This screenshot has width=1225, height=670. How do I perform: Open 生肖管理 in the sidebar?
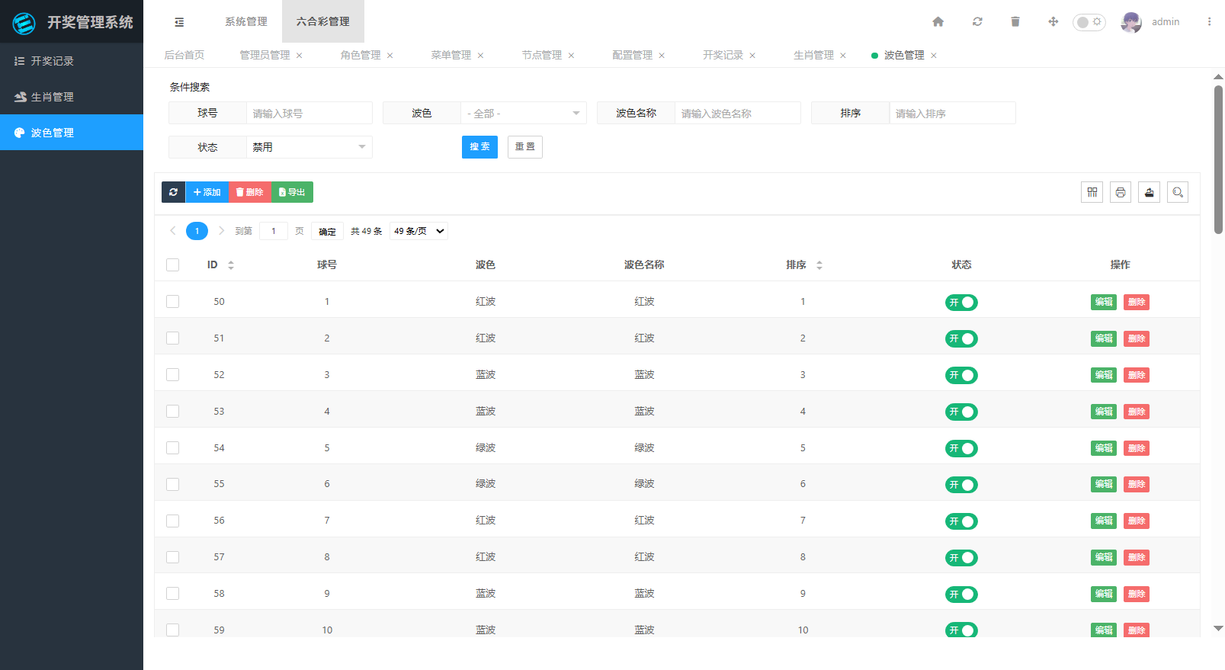[x=72, y=97]
